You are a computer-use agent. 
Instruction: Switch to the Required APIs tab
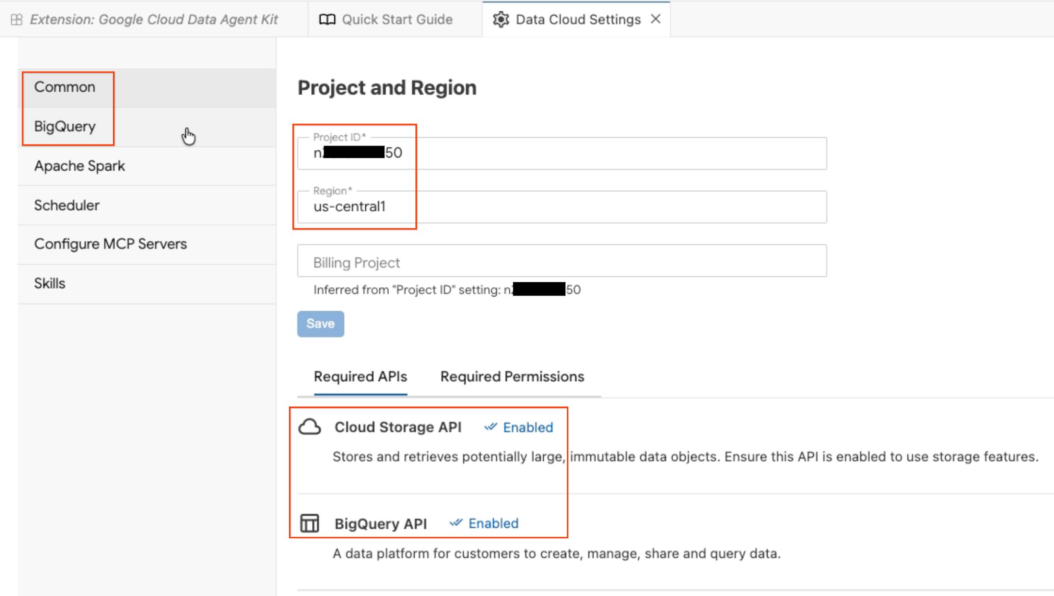(360, 376)
